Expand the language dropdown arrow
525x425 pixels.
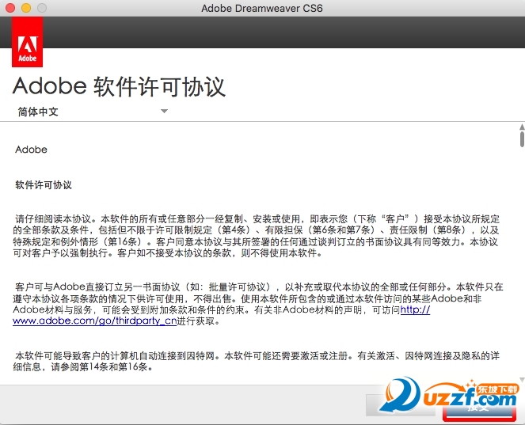(x=165, y=112)
